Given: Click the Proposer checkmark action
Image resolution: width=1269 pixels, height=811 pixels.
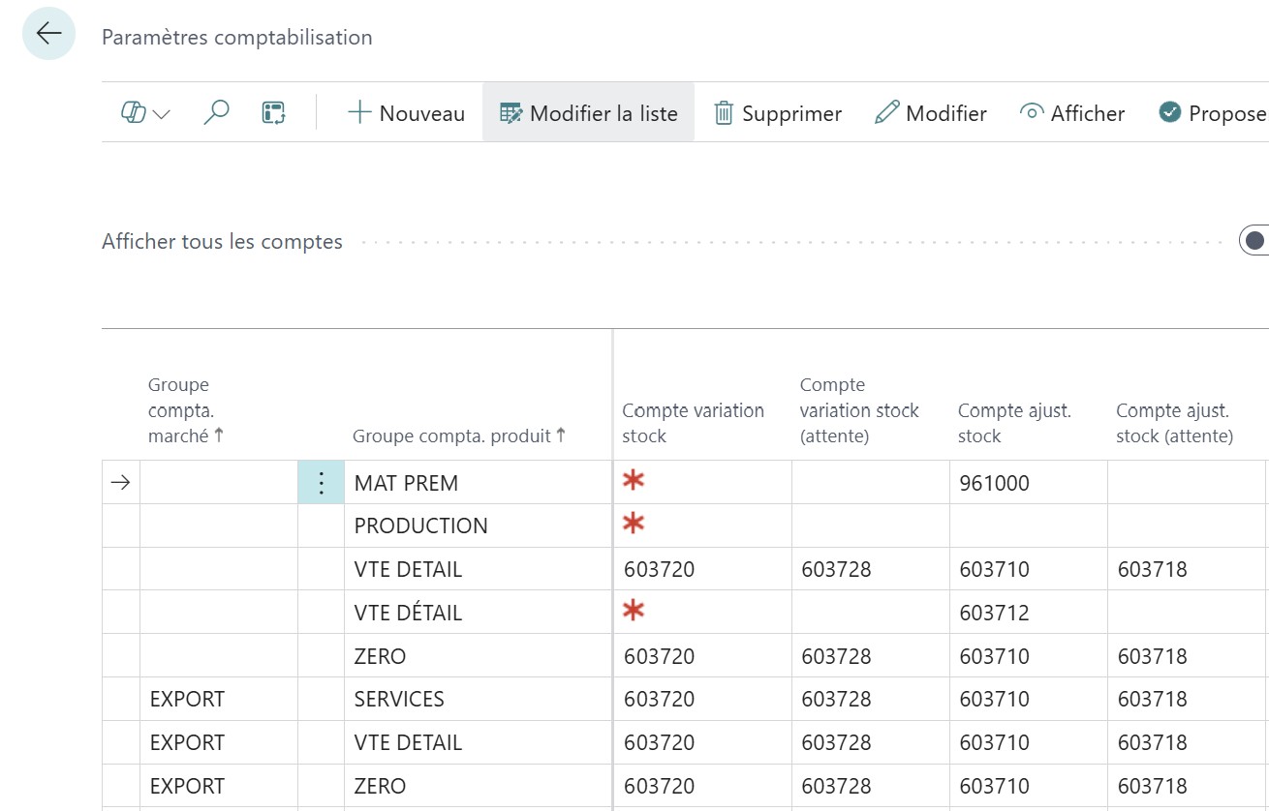Looking at the screenshot, I should pos(1213,113).
